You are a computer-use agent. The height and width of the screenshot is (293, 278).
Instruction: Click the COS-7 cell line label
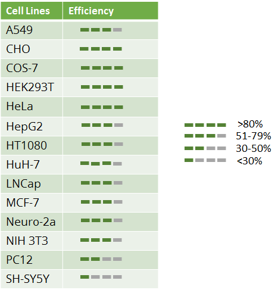(x=22, y=68)
